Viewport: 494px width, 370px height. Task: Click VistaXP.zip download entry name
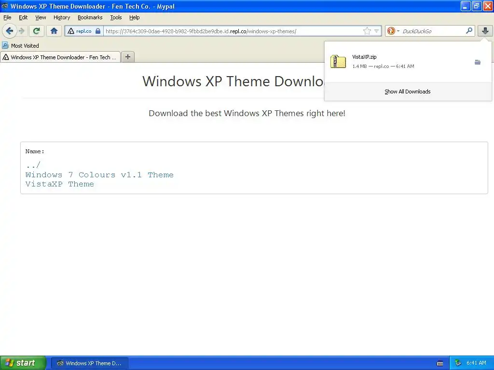tap(364, 57)
